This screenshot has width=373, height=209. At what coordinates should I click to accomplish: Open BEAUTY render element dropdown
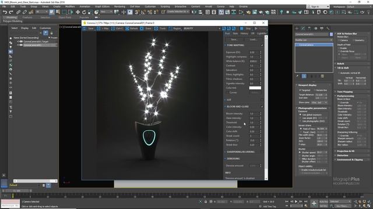click(202, 28)
